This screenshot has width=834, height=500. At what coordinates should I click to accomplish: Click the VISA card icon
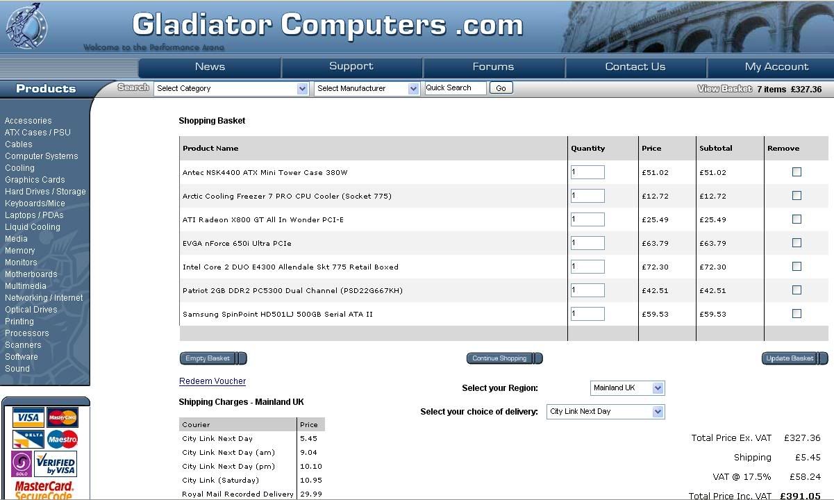pyautogui.click(x=28, y=417)
